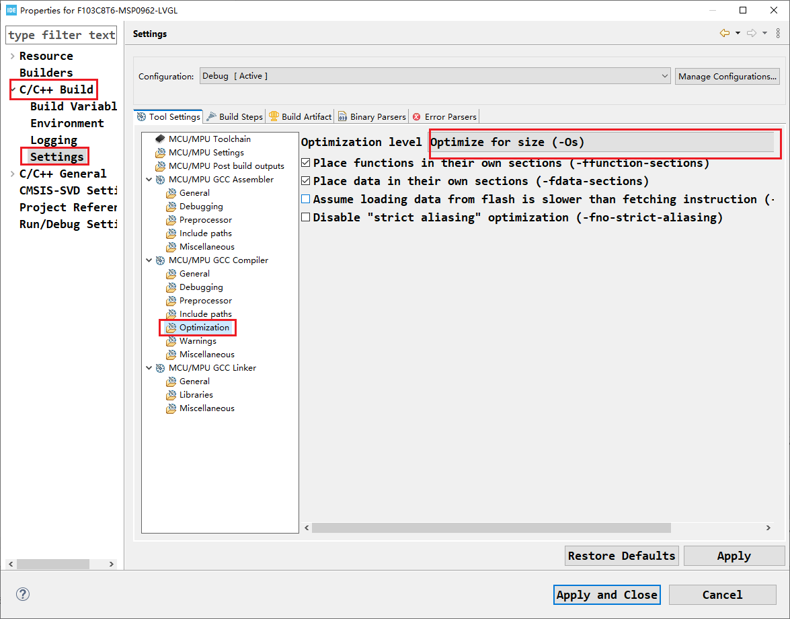The width and height of the screenshot is (790, 619).
Task: Enable Assume loading data from flash is slower
Action: point(305,199)
